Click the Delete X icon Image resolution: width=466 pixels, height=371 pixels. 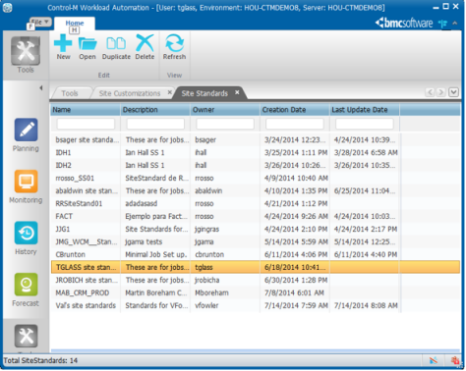pyautogui.click(x=145, y=43)
